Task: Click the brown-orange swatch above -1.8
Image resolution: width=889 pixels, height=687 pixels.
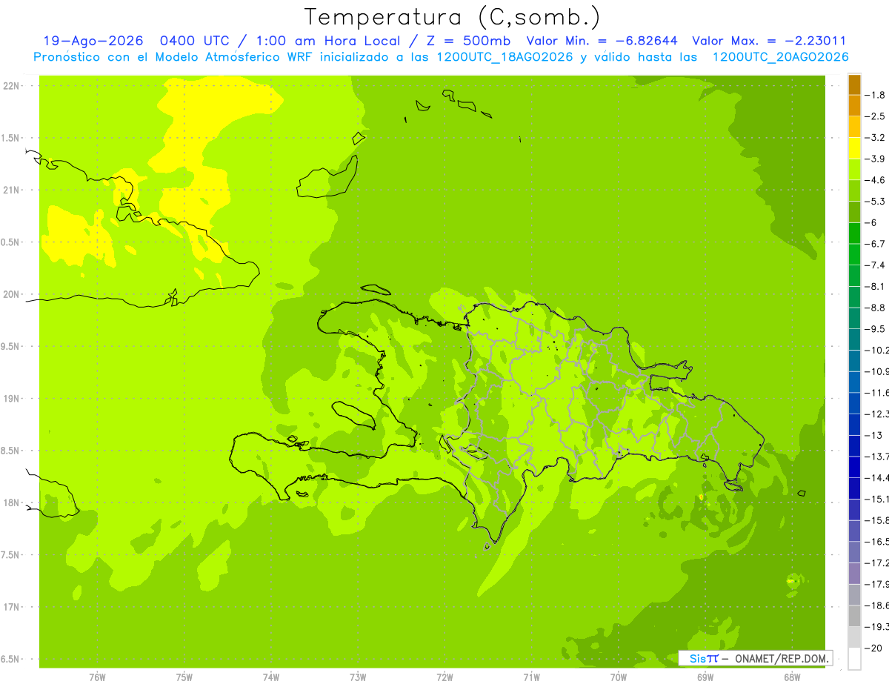Action: [x=854, y=84]
